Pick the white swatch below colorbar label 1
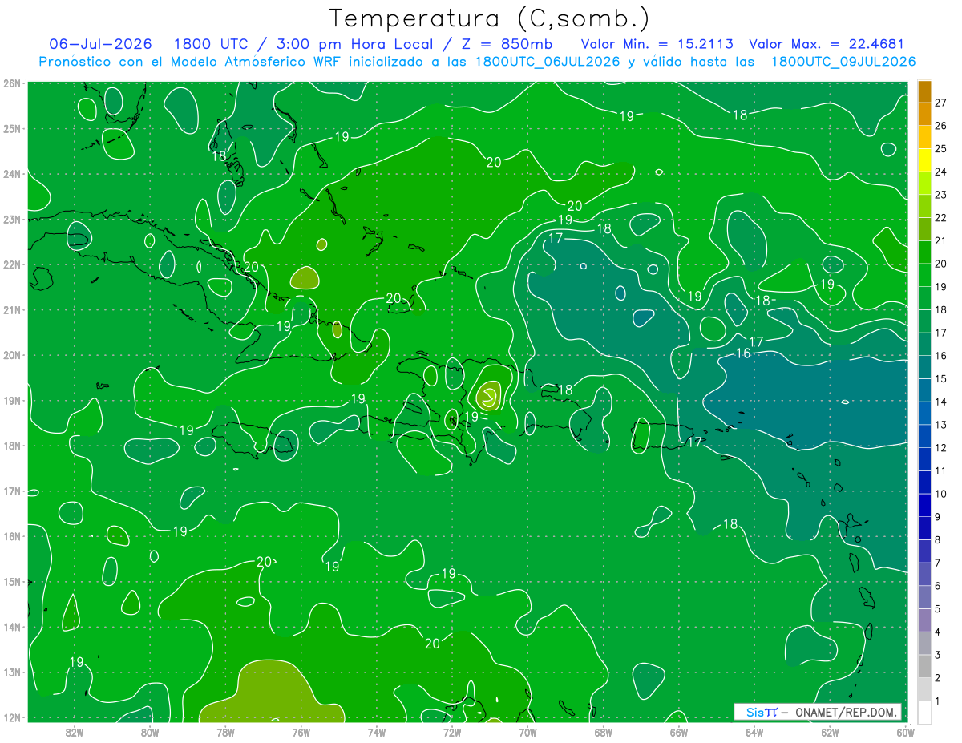 924,712
